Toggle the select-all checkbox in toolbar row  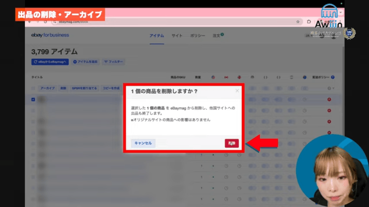pyautogui.click(x=33, y=88)
